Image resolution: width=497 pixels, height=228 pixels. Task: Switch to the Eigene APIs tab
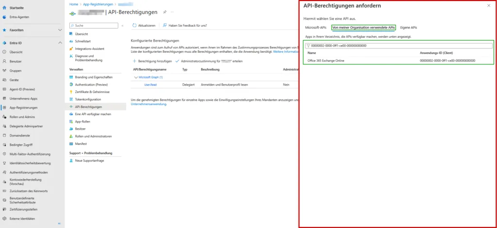408,28
